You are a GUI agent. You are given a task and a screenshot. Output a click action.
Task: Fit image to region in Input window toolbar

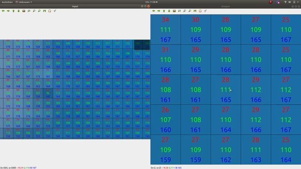pyautogui.click(x=29, y=11)
